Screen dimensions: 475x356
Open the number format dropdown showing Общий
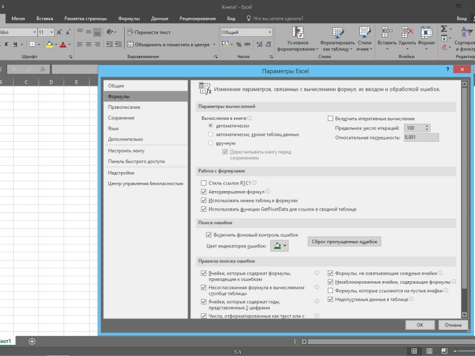(270, 32)
